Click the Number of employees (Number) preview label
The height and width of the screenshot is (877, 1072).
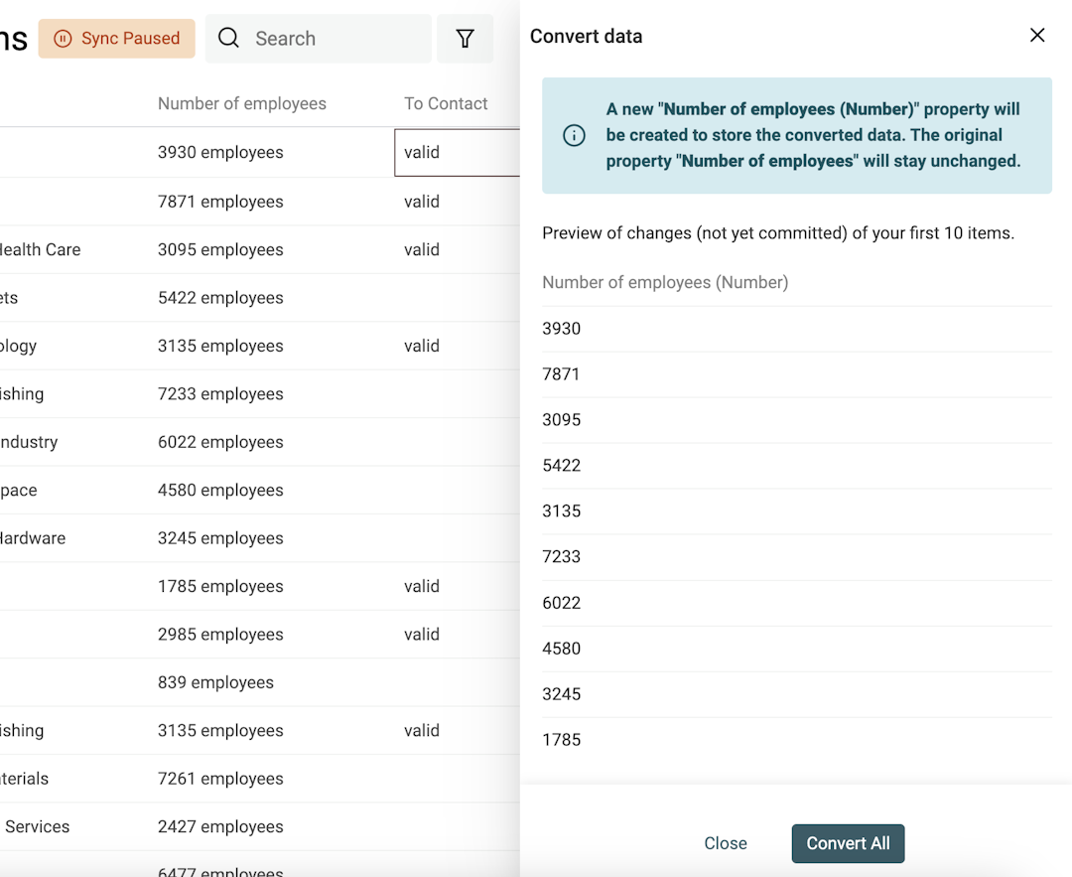(665, 282)
